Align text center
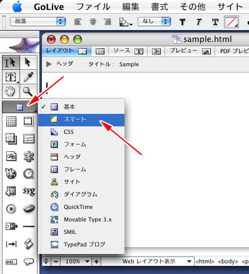The image size is (249, 274). [93, 21]
